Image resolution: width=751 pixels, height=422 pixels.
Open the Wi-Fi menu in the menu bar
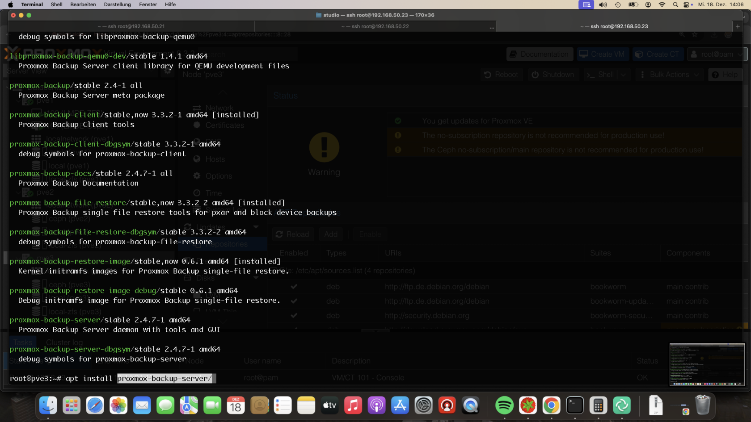[662, 4]
